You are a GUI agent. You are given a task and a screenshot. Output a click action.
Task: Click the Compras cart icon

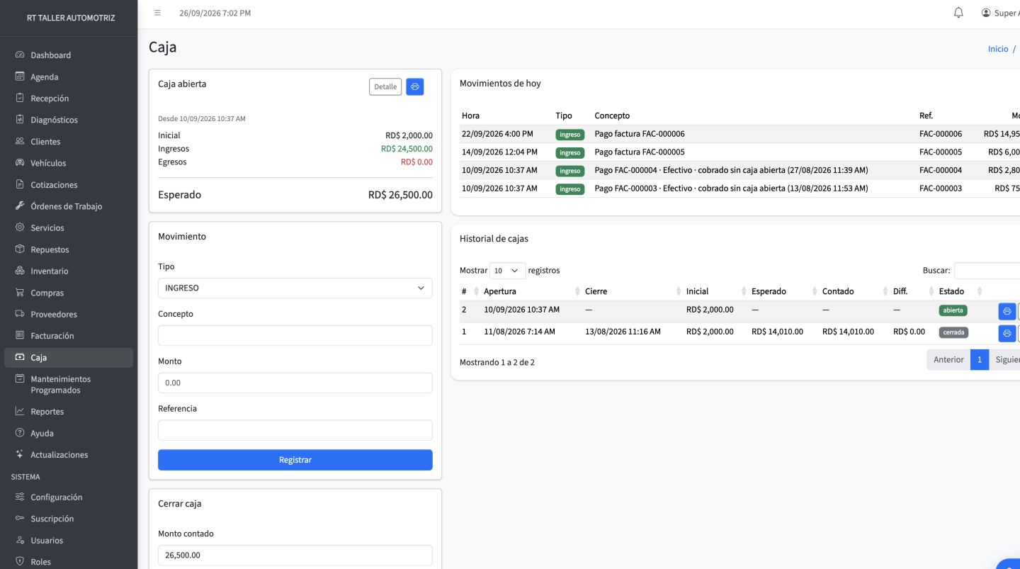click(x=20, y=293)
